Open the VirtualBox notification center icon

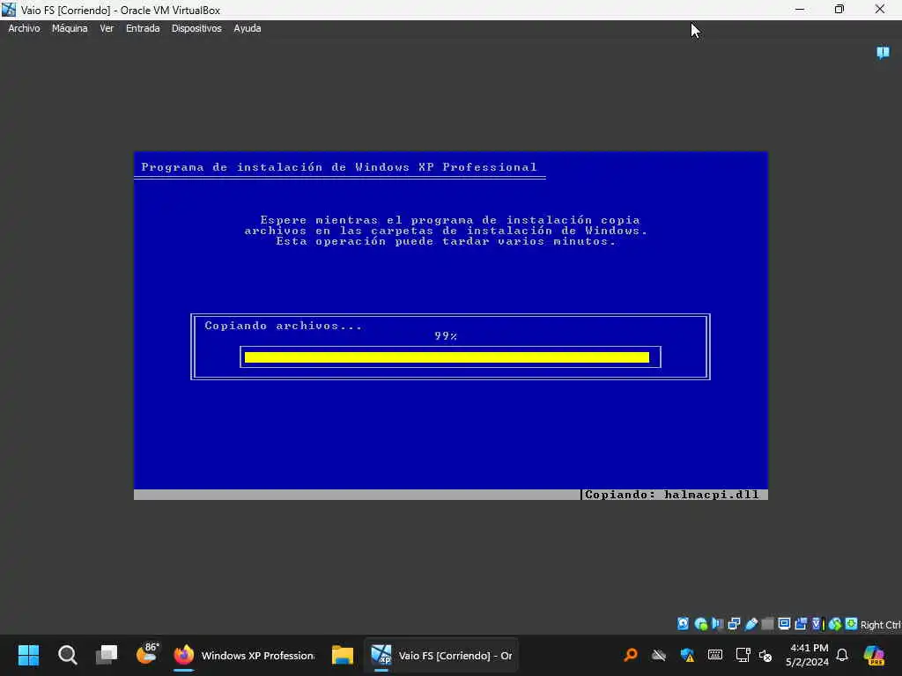pos(883,53)
